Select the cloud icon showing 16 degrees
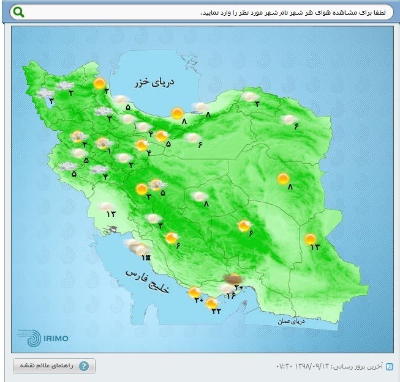Viewport: 400px width, 382px height. click(x=227, y=288)
